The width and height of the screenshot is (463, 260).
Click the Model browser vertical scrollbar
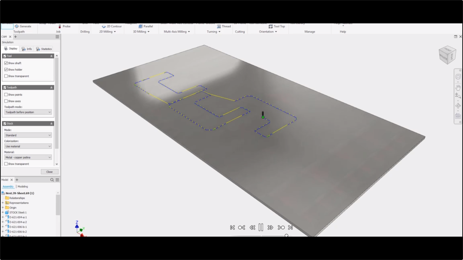coord(58,205)
